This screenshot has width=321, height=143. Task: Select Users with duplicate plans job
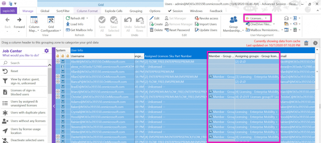24,113
